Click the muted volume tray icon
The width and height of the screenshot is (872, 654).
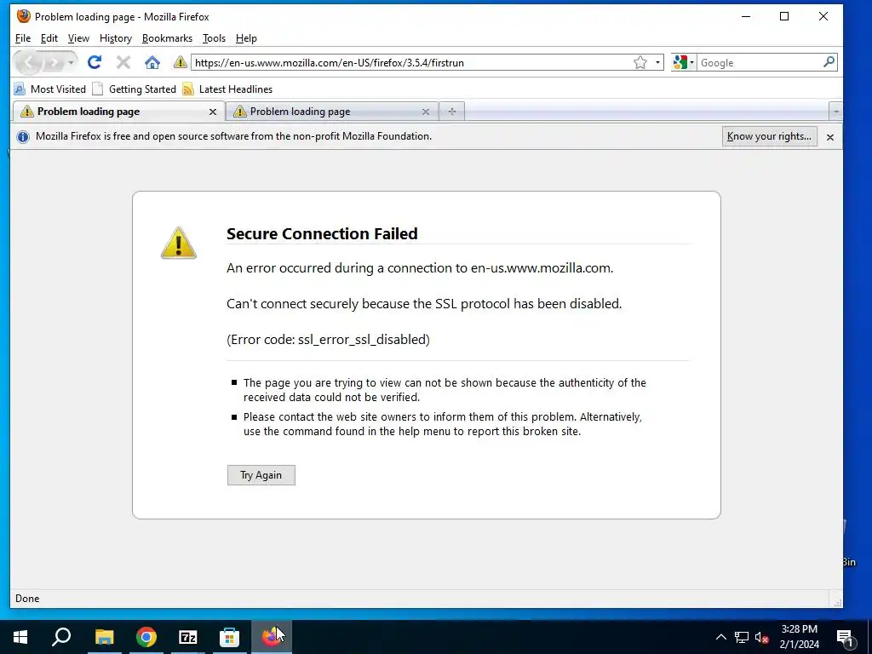pos(762,637)
